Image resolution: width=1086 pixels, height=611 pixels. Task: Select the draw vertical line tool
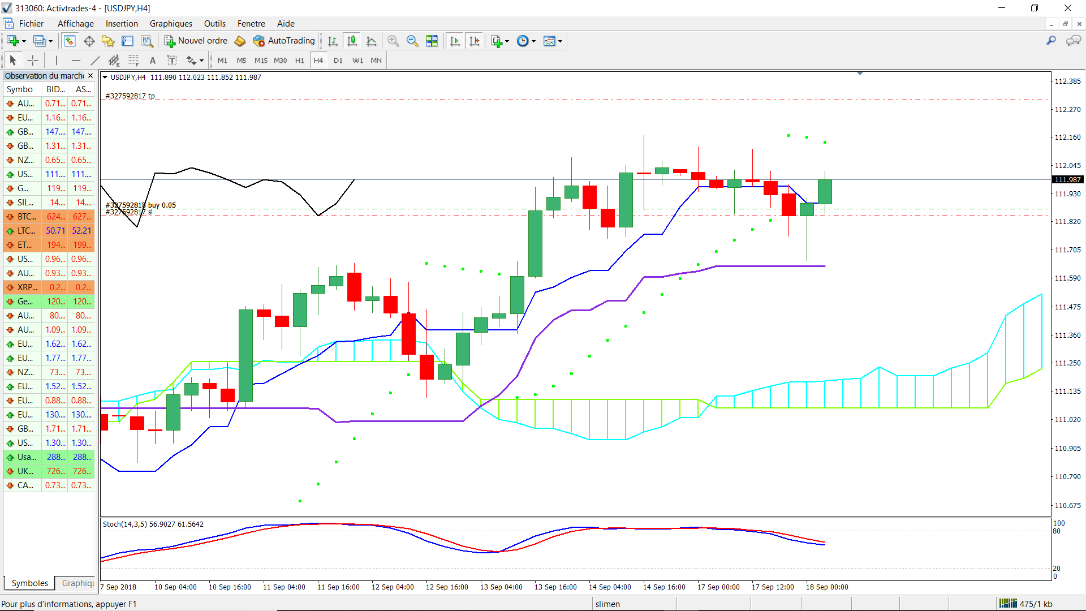[57, 61]
